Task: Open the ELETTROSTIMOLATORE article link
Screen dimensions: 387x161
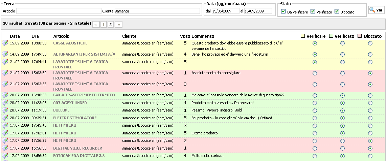Action: pyautogui.click(x=75, y=118)
